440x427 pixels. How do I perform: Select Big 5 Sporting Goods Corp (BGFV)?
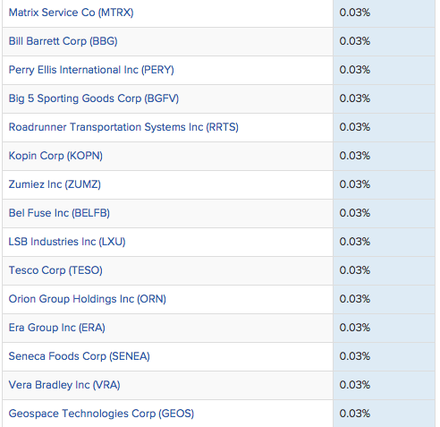tap(94, 98)
